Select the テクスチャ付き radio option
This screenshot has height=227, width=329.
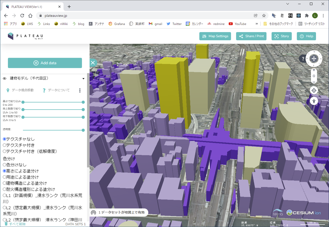click(x=5, y=145)
